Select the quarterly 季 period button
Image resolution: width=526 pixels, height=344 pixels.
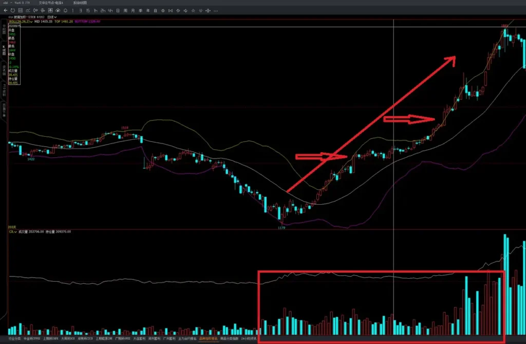(141, 11)
